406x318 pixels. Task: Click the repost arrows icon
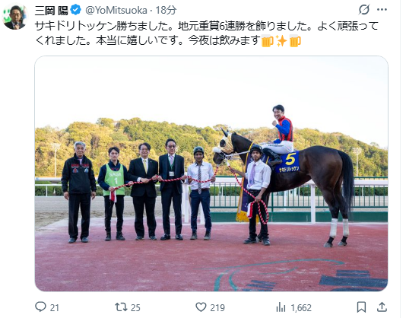point(121,307)
